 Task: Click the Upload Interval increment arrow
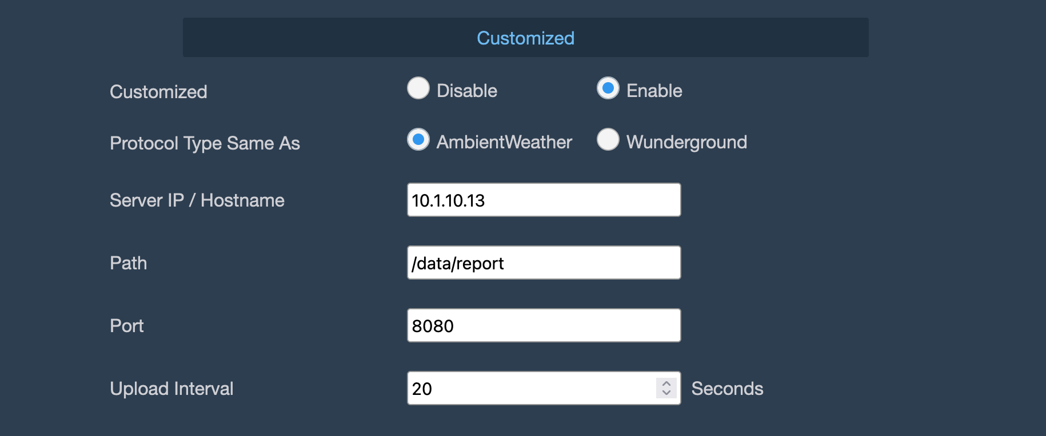coord(665,382)
